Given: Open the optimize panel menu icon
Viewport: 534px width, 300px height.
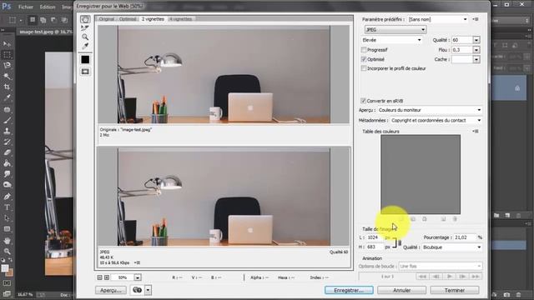Looking at the screenshot, I should pos(476,19).
